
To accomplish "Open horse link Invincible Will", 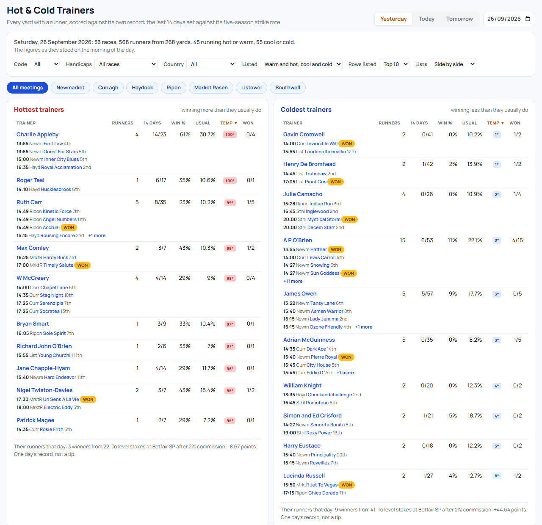I will tap(323, 144).
